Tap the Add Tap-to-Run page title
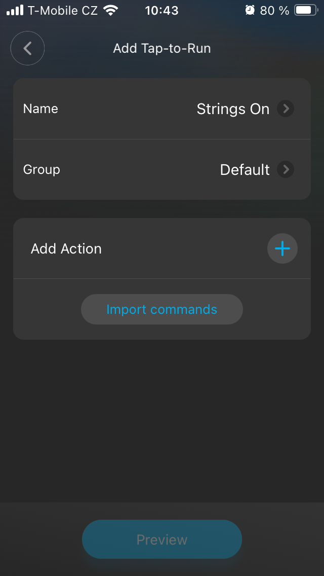Image resolution: width=324 pixels, height=576 pixels. (162, 49)
